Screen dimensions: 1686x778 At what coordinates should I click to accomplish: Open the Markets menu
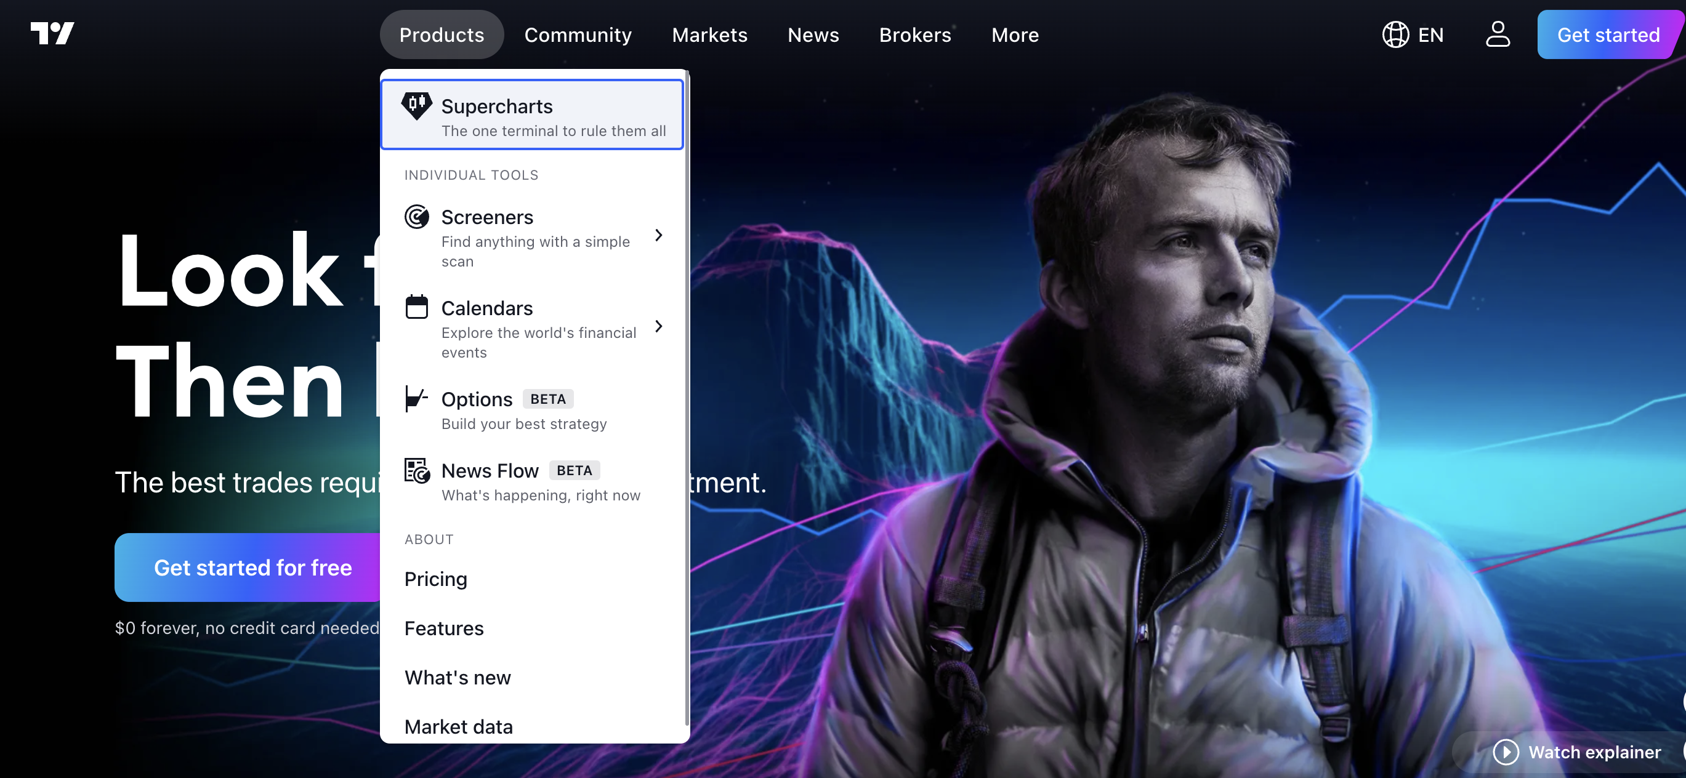(x=709, y=34)
